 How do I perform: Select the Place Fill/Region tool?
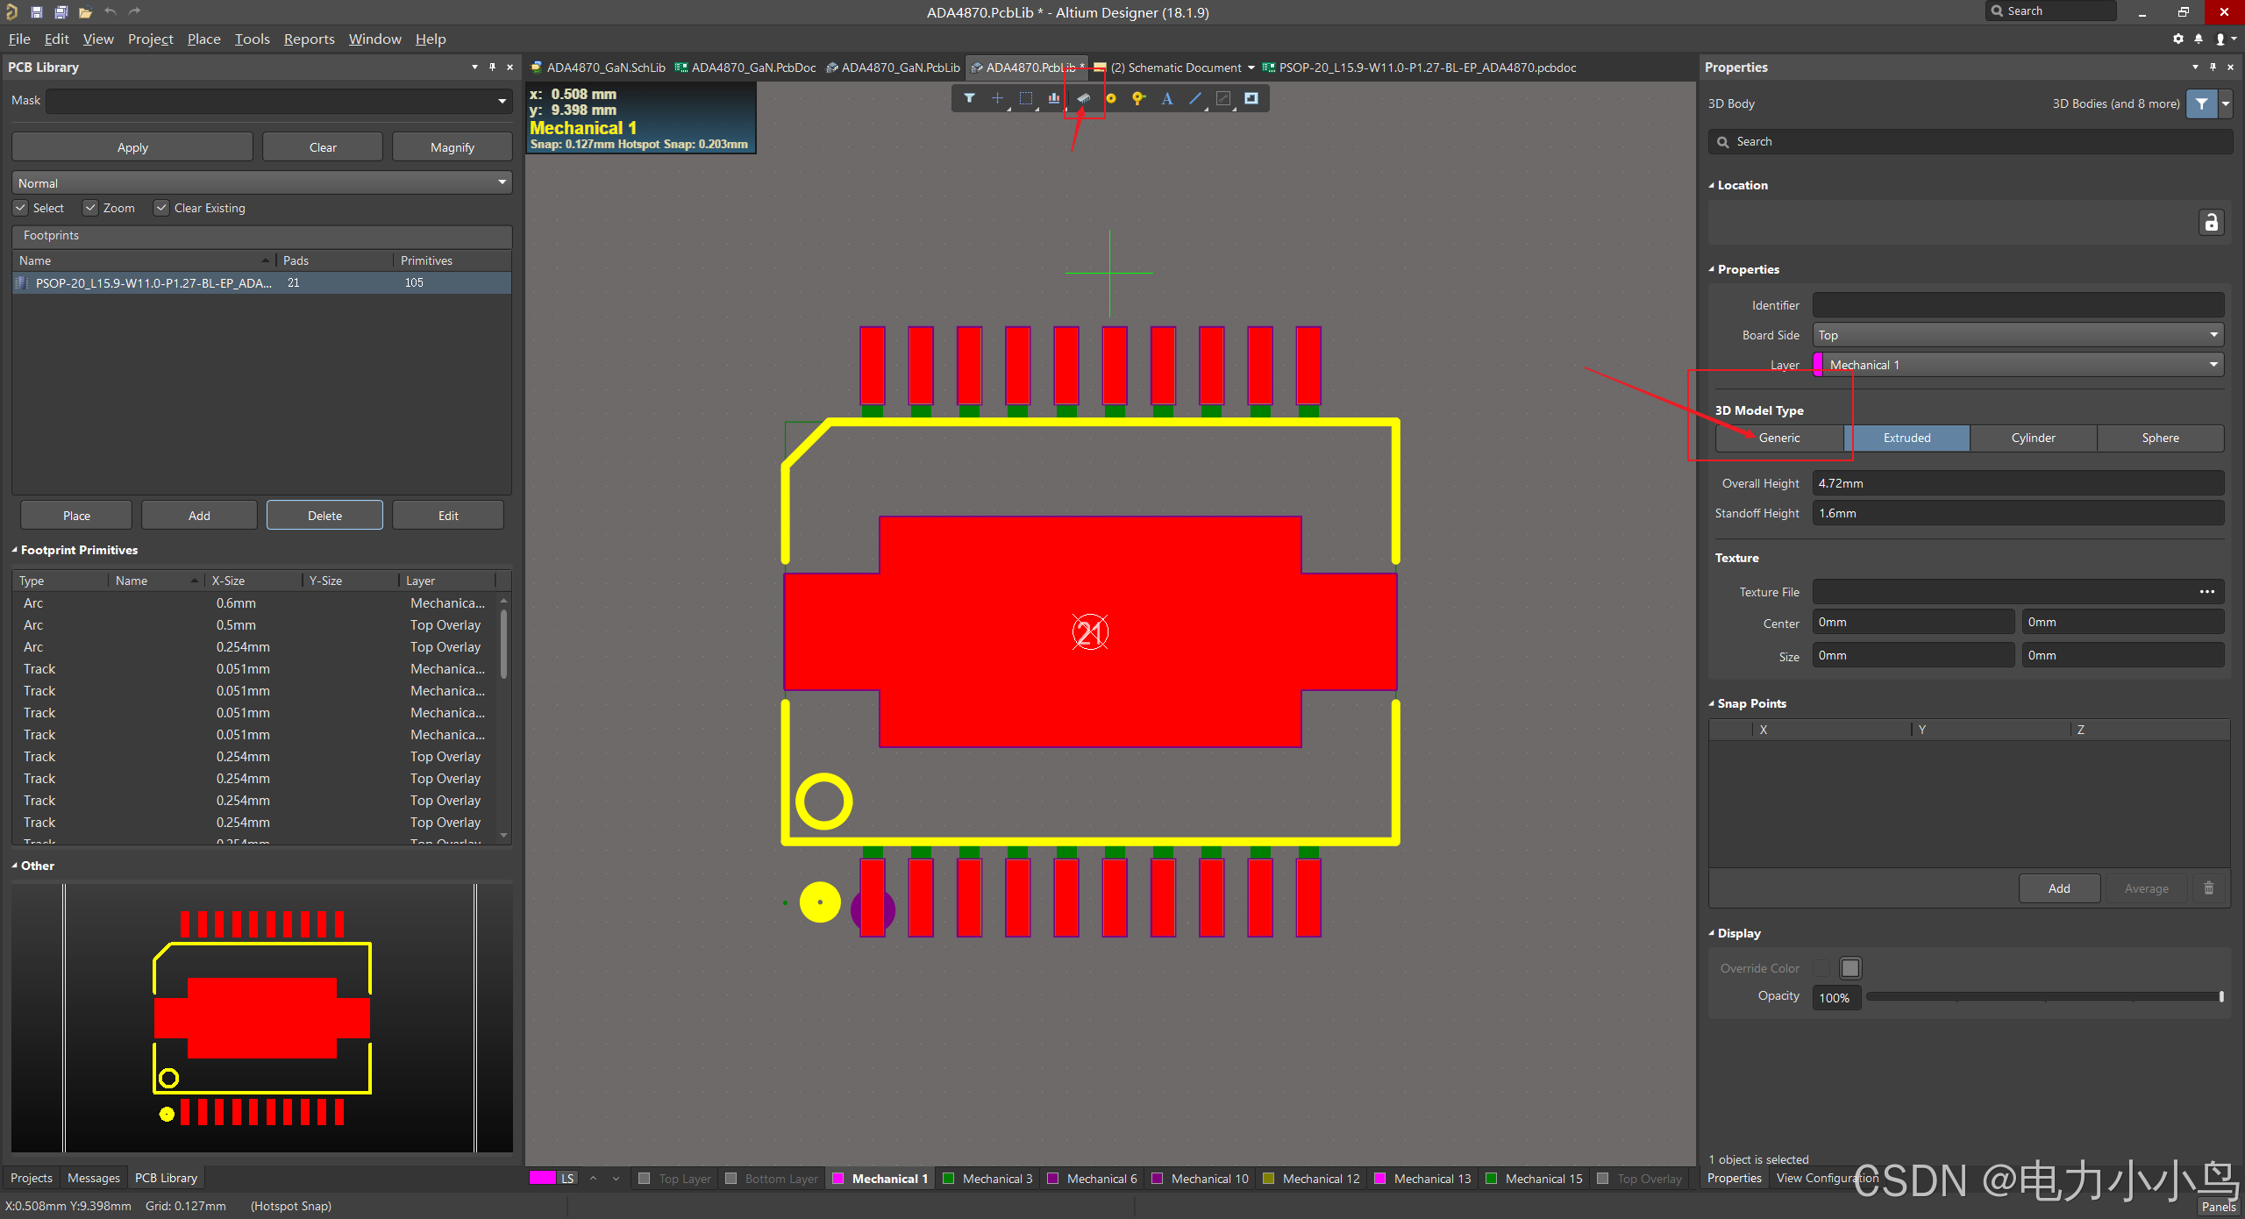click(x=1251, y=98)
